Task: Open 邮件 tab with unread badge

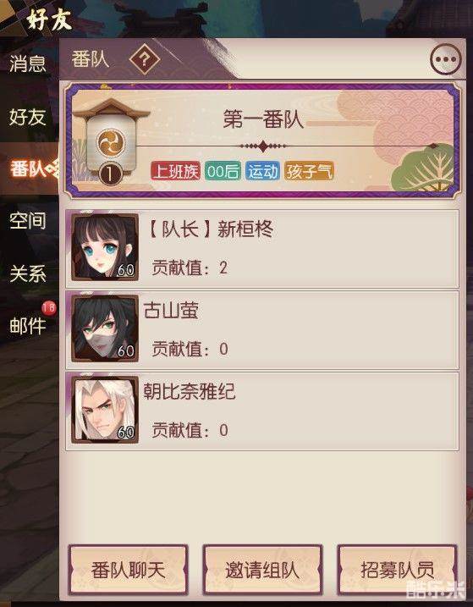Action: pyautogui.click(x=28, y=325)
